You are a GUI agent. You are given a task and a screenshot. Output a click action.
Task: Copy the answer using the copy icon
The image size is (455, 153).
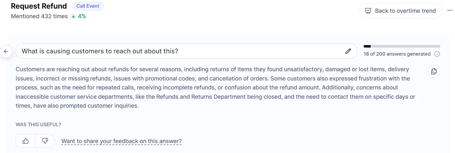[434, 71]
